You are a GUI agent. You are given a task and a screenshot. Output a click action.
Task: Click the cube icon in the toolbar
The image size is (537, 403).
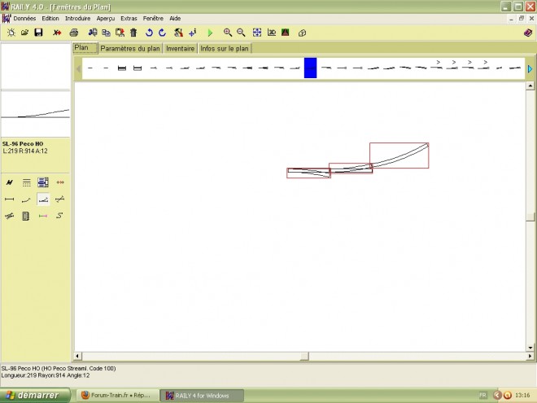tap(302, 33)
